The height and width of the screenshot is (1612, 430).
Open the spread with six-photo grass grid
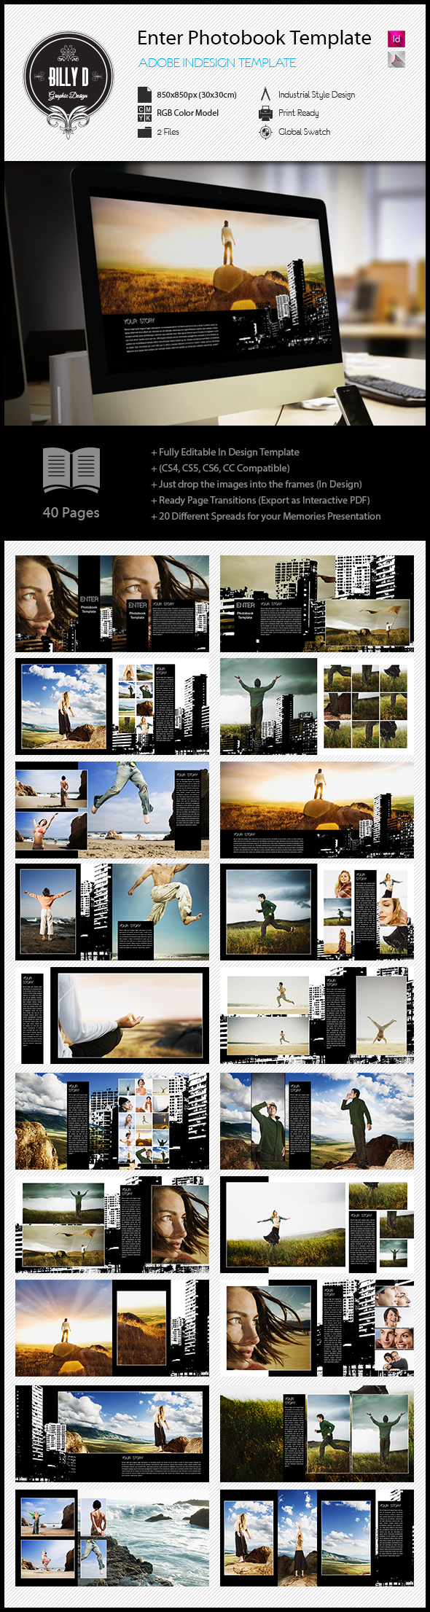coord(317,706)
